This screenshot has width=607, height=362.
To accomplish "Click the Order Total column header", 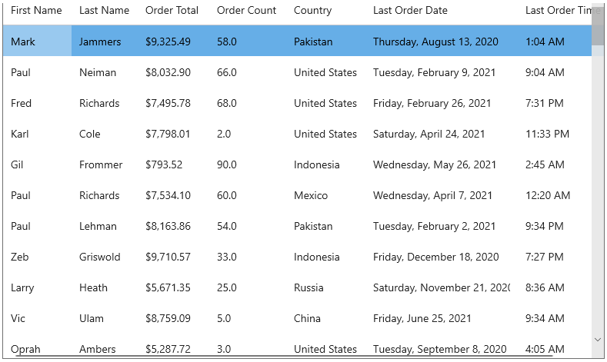I will click(172, 11).
